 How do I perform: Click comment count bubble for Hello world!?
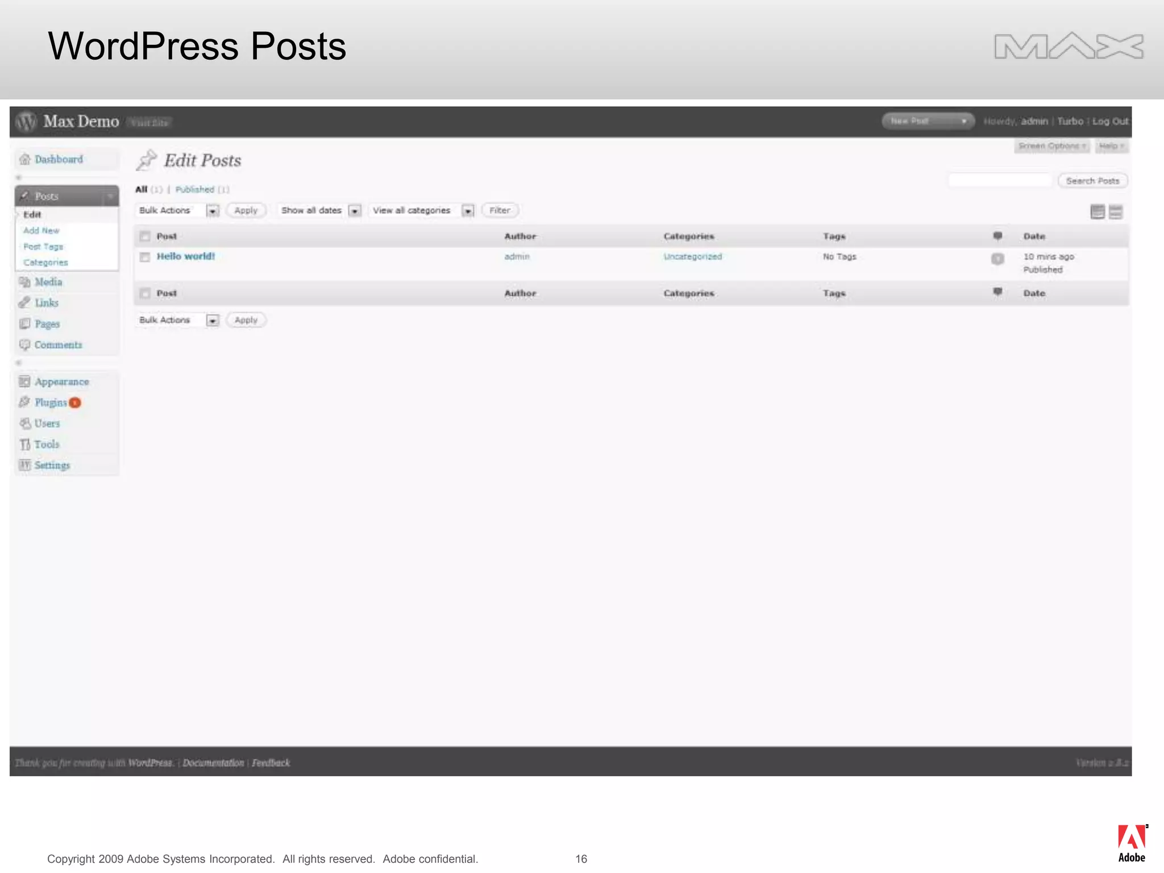(997, 259)
